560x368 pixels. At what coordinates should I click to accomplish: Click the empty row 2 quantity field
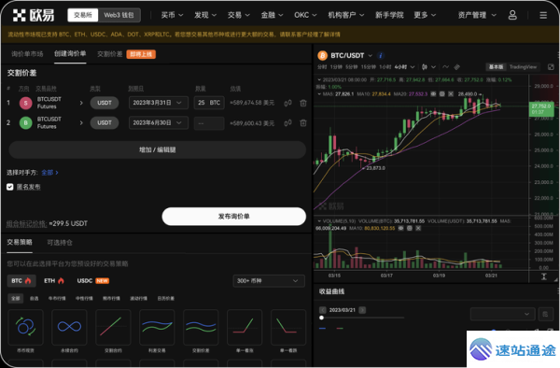209,123
